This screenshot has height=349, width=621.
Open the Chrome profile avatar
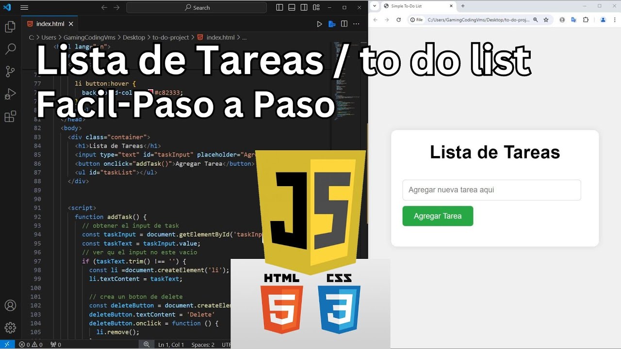pos(603,20)
